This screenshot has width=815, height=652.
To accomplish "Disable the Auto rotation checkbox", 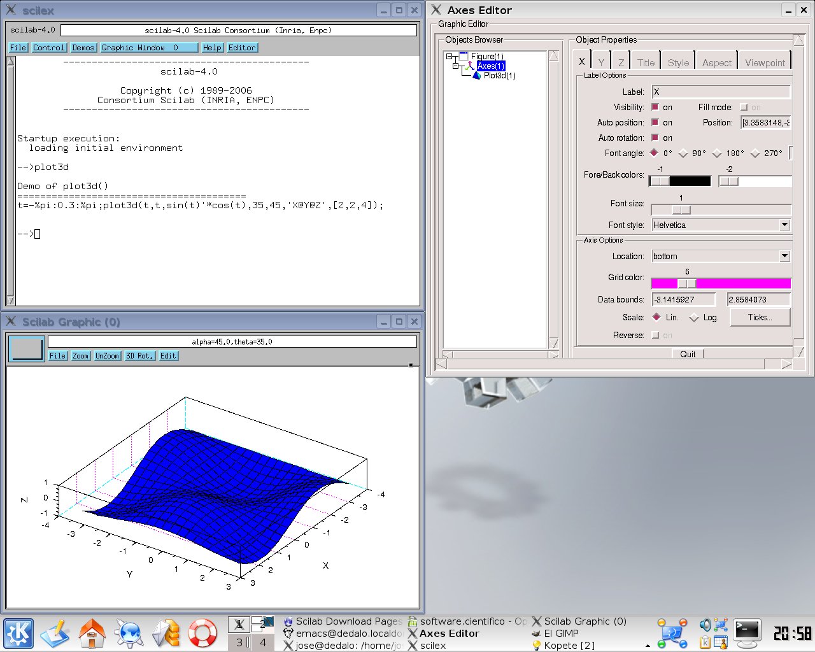I will point(655,138).
